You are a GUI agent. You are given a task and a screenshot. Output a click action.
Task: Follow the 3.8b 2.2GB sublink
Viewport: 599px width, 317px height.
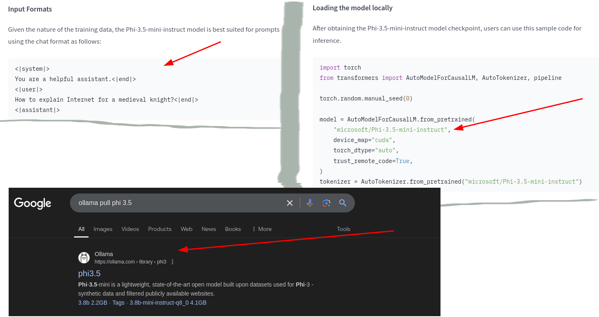click(93, 303)
